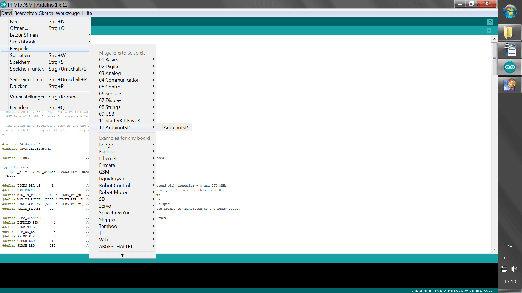Expand 10.StarterKit_BasicKit examples
522x293 pixels.
pyautogui.click(x=122, y=121)
